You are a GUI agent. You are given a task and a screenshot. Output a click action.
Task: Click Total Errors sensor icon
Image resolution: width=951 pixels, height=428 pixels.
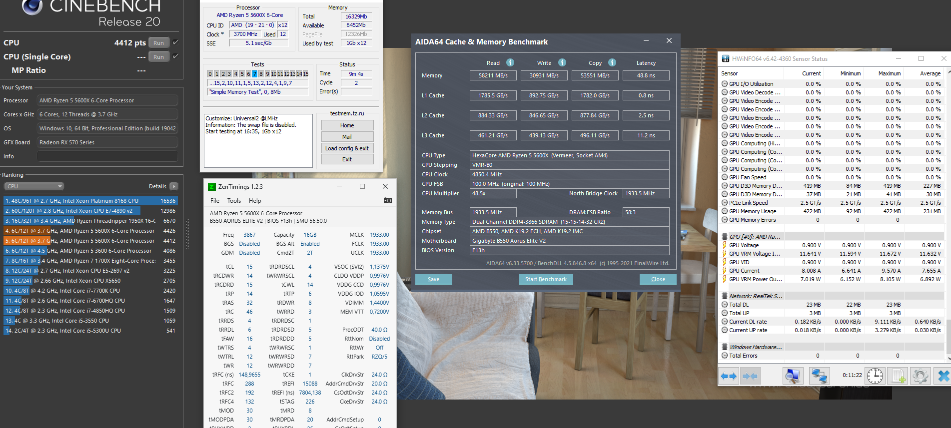pyautogui.click(x=725, y=356)
